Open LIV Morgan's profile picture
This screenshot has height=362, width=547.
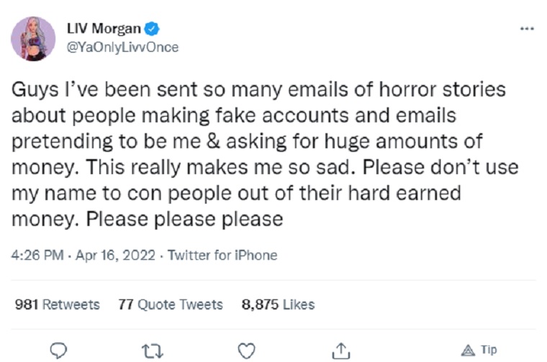point(34,38)
